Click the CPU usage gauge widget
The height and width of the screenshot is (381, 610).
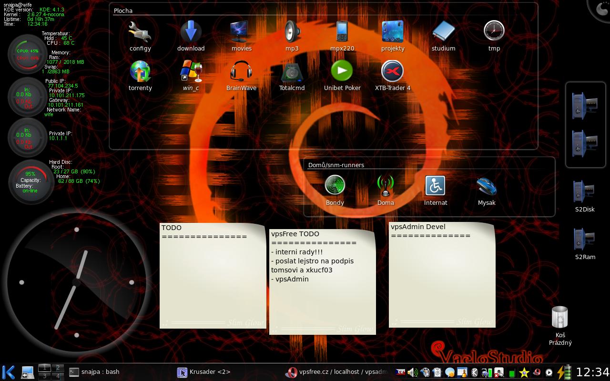click(28, 54)
